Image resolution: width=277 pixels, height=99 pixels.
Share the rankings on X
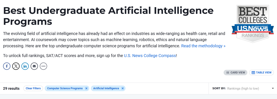pyautogui.click(x=16, y=66)
